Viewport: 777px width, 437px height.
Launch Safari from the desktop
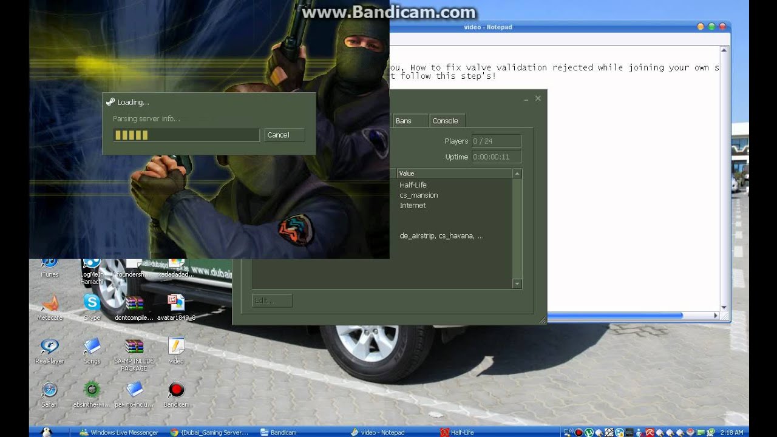pyautogui.click(x=49, y=394)
